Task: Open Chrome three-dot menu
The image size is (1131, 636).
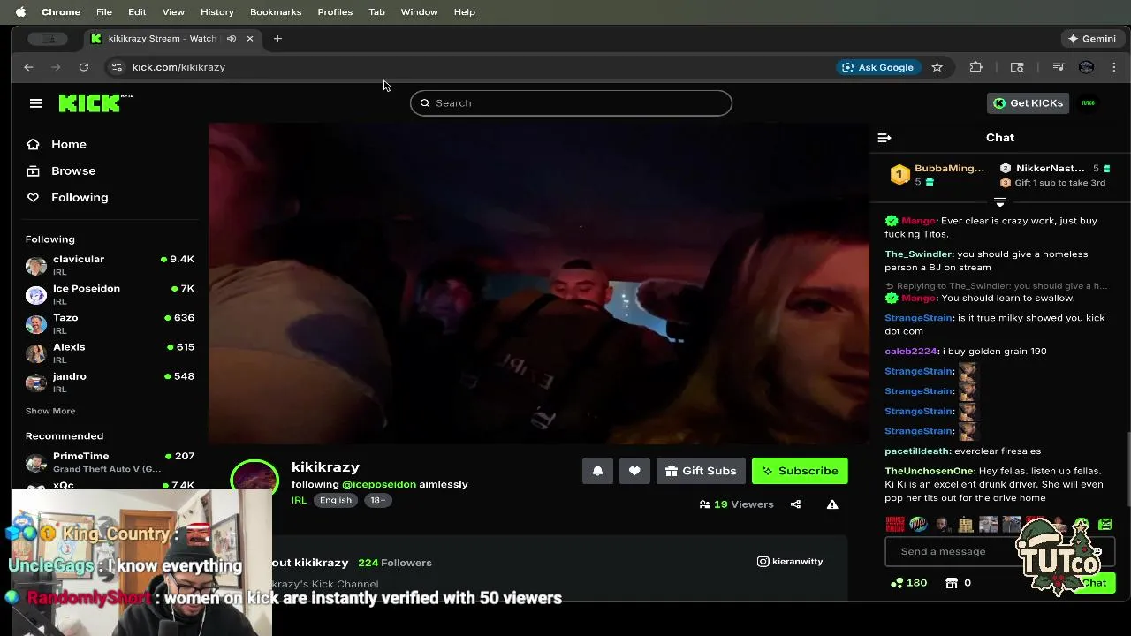Action: click(1113, 67)
